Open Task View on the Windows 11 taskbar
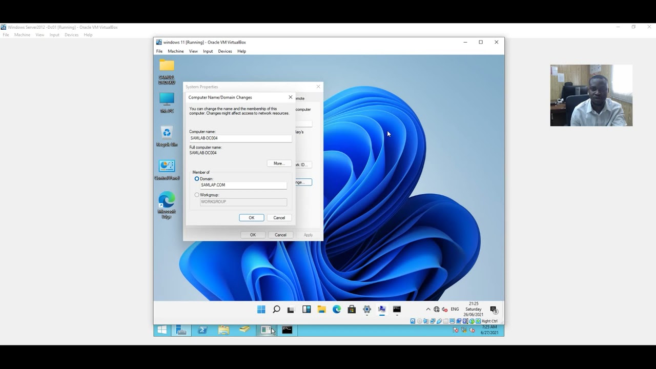The width and height of the screenshot is (656, 369). point(291,310)
